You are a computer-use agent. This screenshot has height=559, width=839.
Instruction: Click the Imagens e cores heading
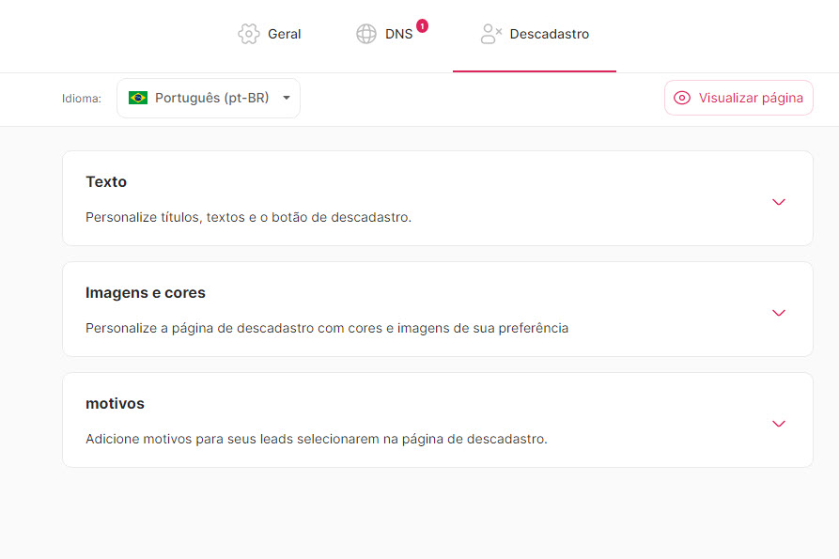click(x=146, y=292)
